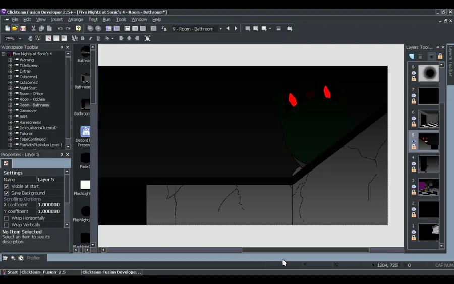Select the Room - Bathroom frame in tree
Image resolution: width=454 pixels, height=284 pixels.
[34, 105]
